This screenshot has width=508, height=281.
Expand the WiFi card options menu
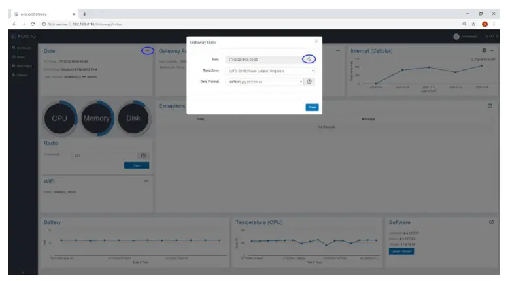click(x=146, y=181)
